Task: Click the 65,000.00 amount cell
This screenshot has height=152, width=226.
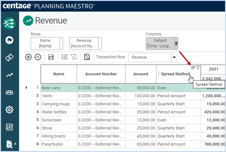Action: [x=141, y=144]
